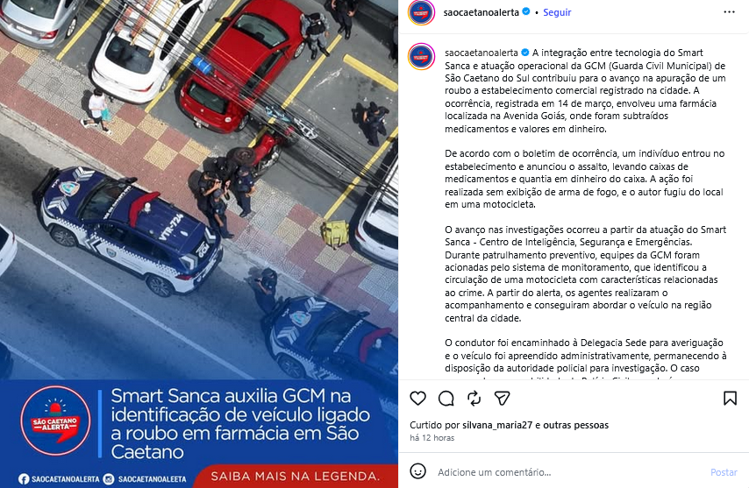Open the three-dot more options menu
The width and height of the screenshot is (749, 488).
coord(730,12)
